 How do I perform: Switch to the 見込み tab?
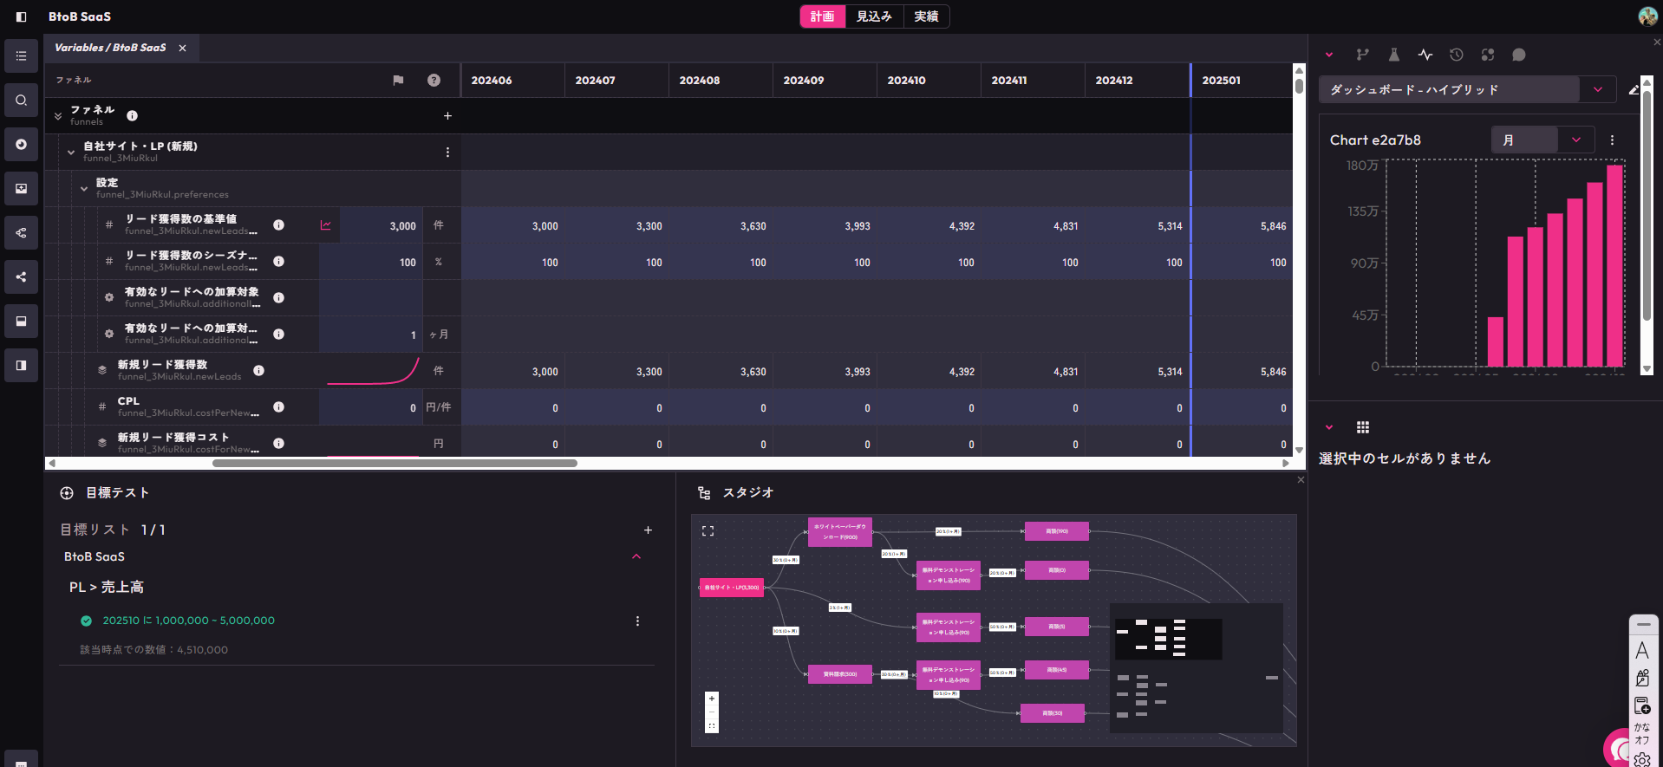(x=874, y=16)
